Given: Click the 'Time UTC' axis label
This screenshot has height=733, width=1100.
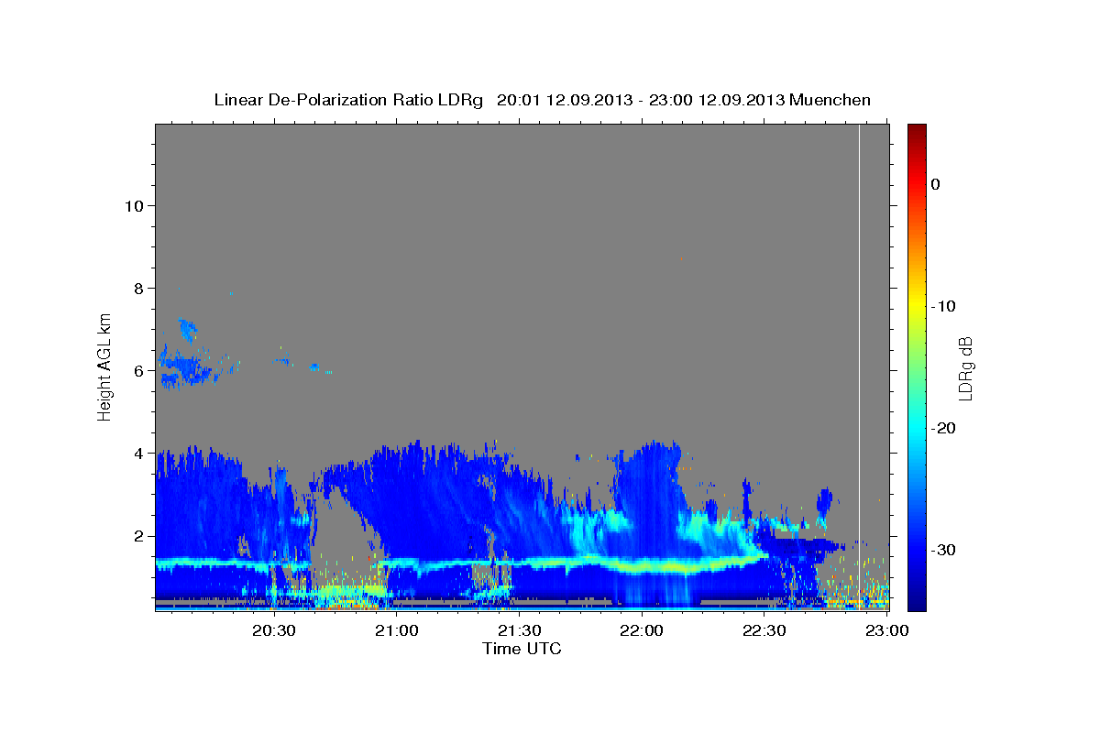Looking at the screenshot, I should 522,649.
